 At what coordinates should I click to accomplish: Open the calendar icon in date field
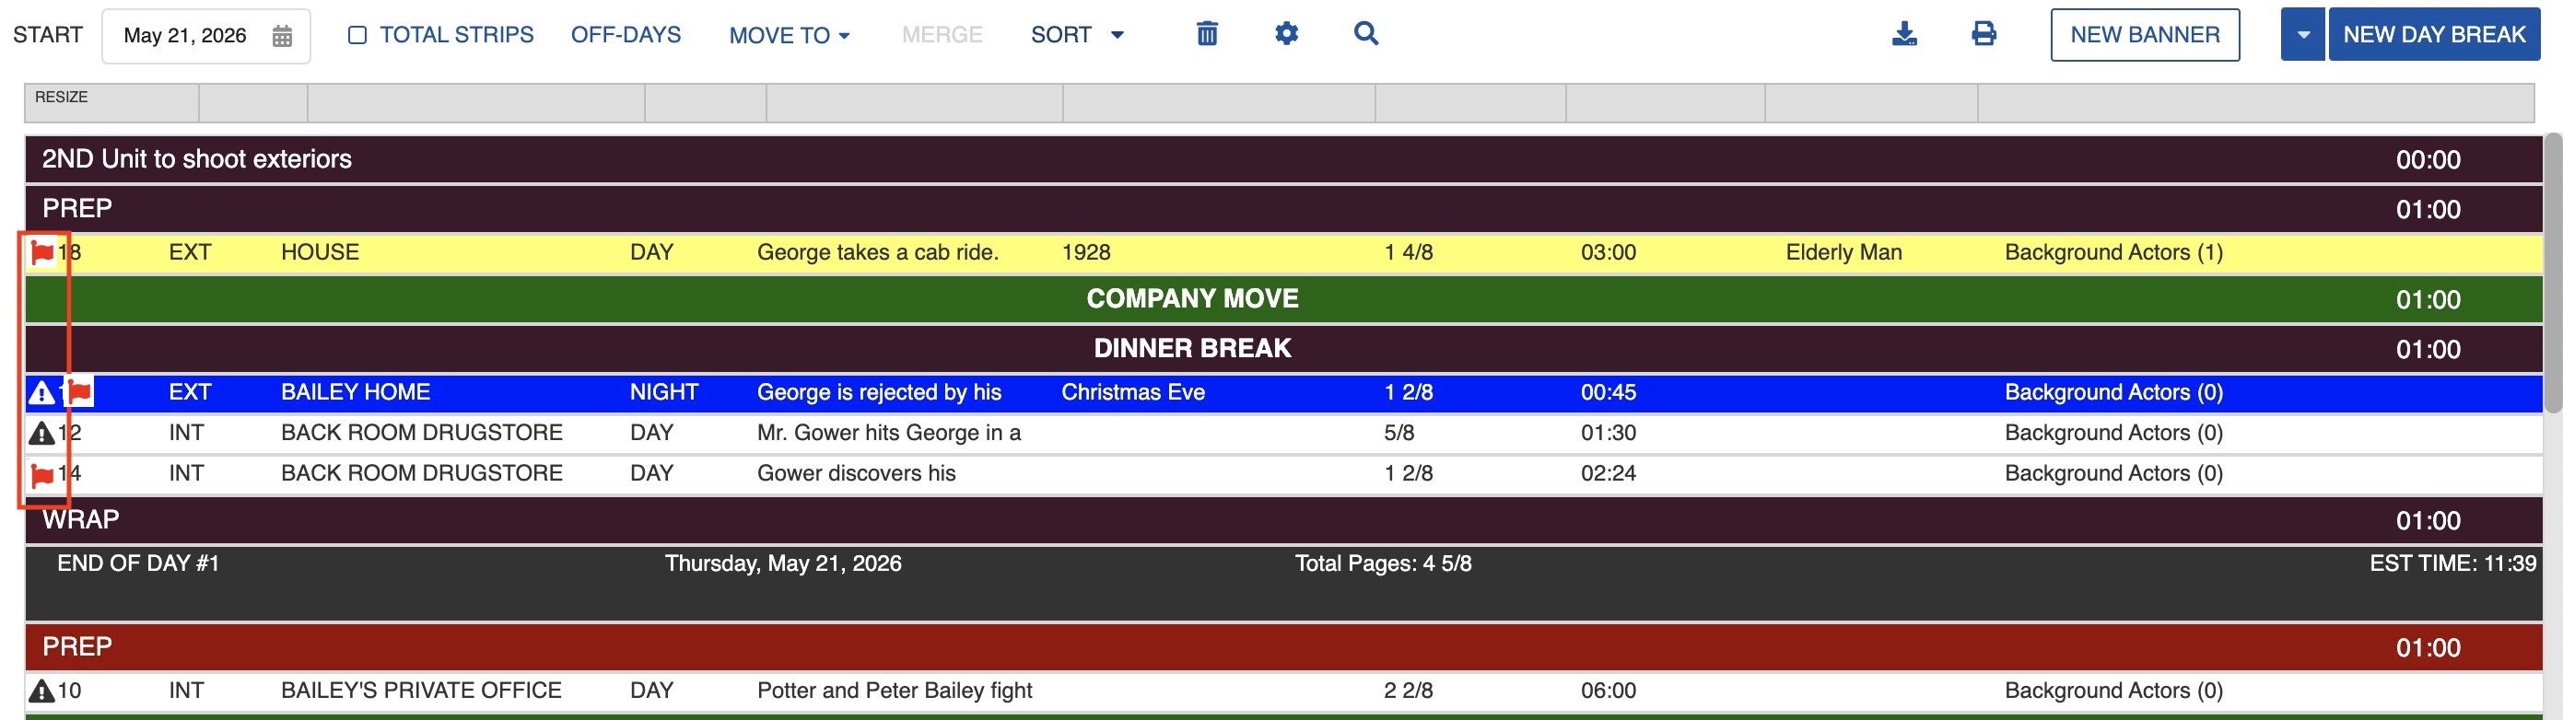click(x=283, y=36)
